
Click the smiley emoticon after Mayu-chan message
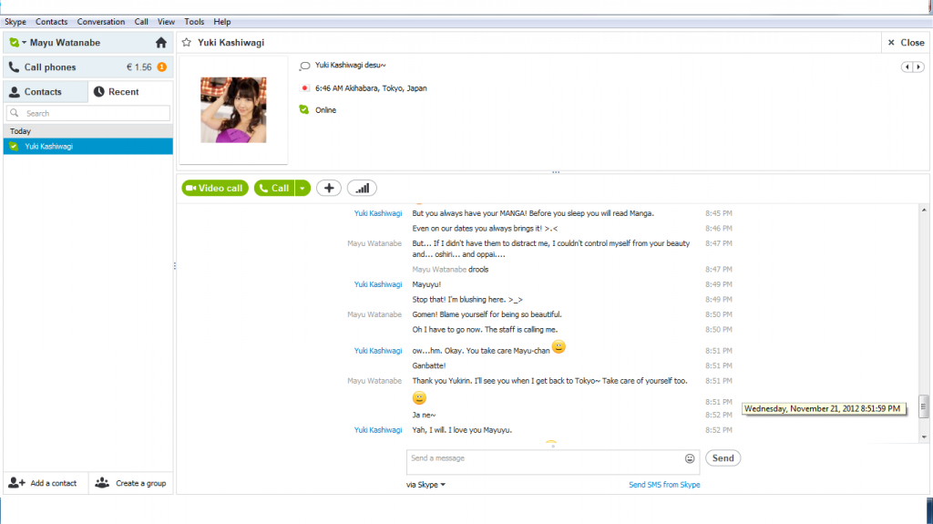(559, 346)
